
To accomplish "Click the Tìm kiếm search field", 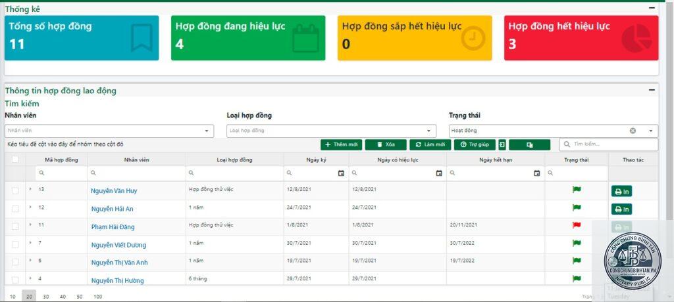I will 608,144.
